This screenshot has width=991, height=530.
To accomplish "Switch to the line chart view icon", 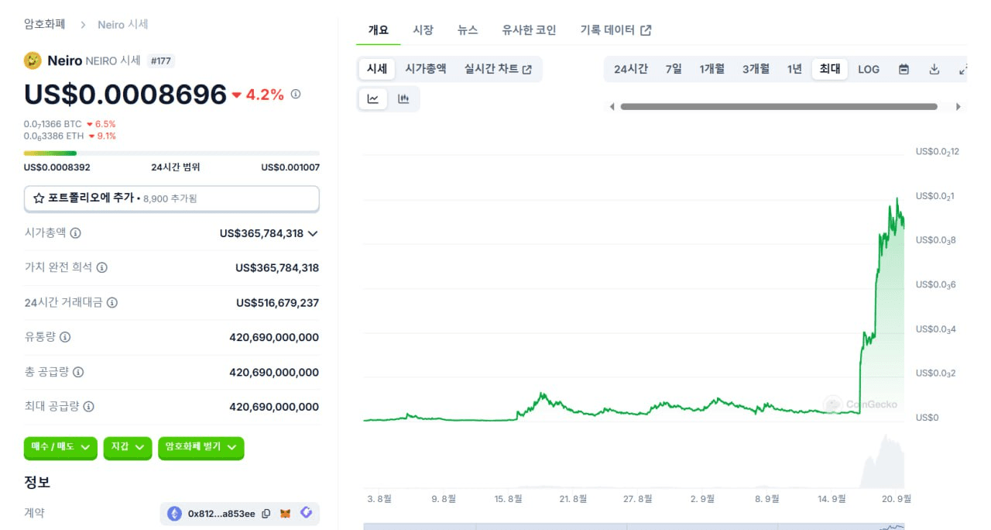I will click(373, 98).
